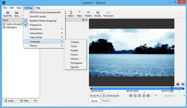Click the Shotcut app icon in title bar
Viewport: 187px width, 108px height.
(x=4, y=3)
